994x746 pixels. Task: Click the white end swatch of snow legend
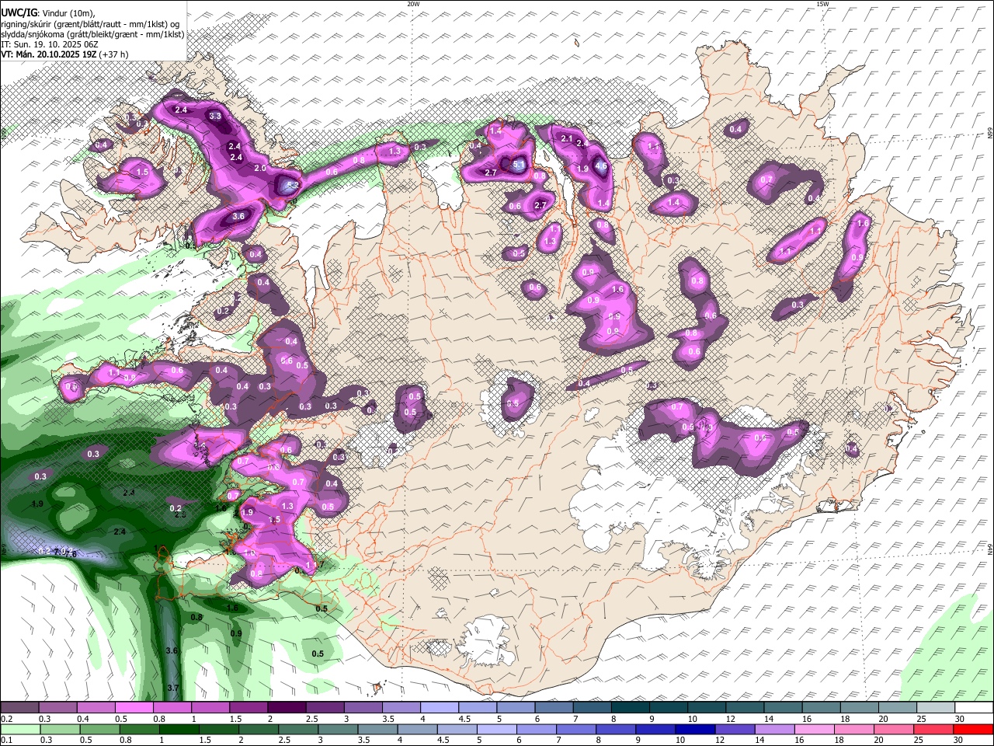coord(974,707)
